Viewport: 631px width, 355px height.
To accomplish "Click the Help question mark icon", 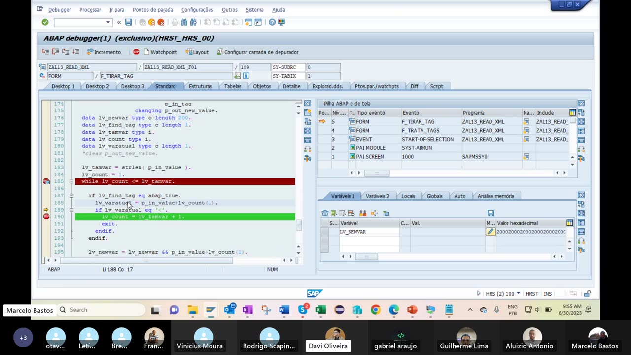I will (272, 22).
